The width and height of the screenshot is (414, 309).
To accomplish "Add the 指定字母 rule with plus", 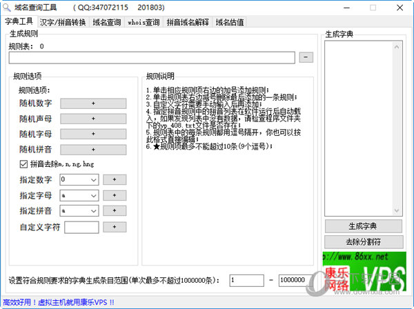I will [115, 195].
